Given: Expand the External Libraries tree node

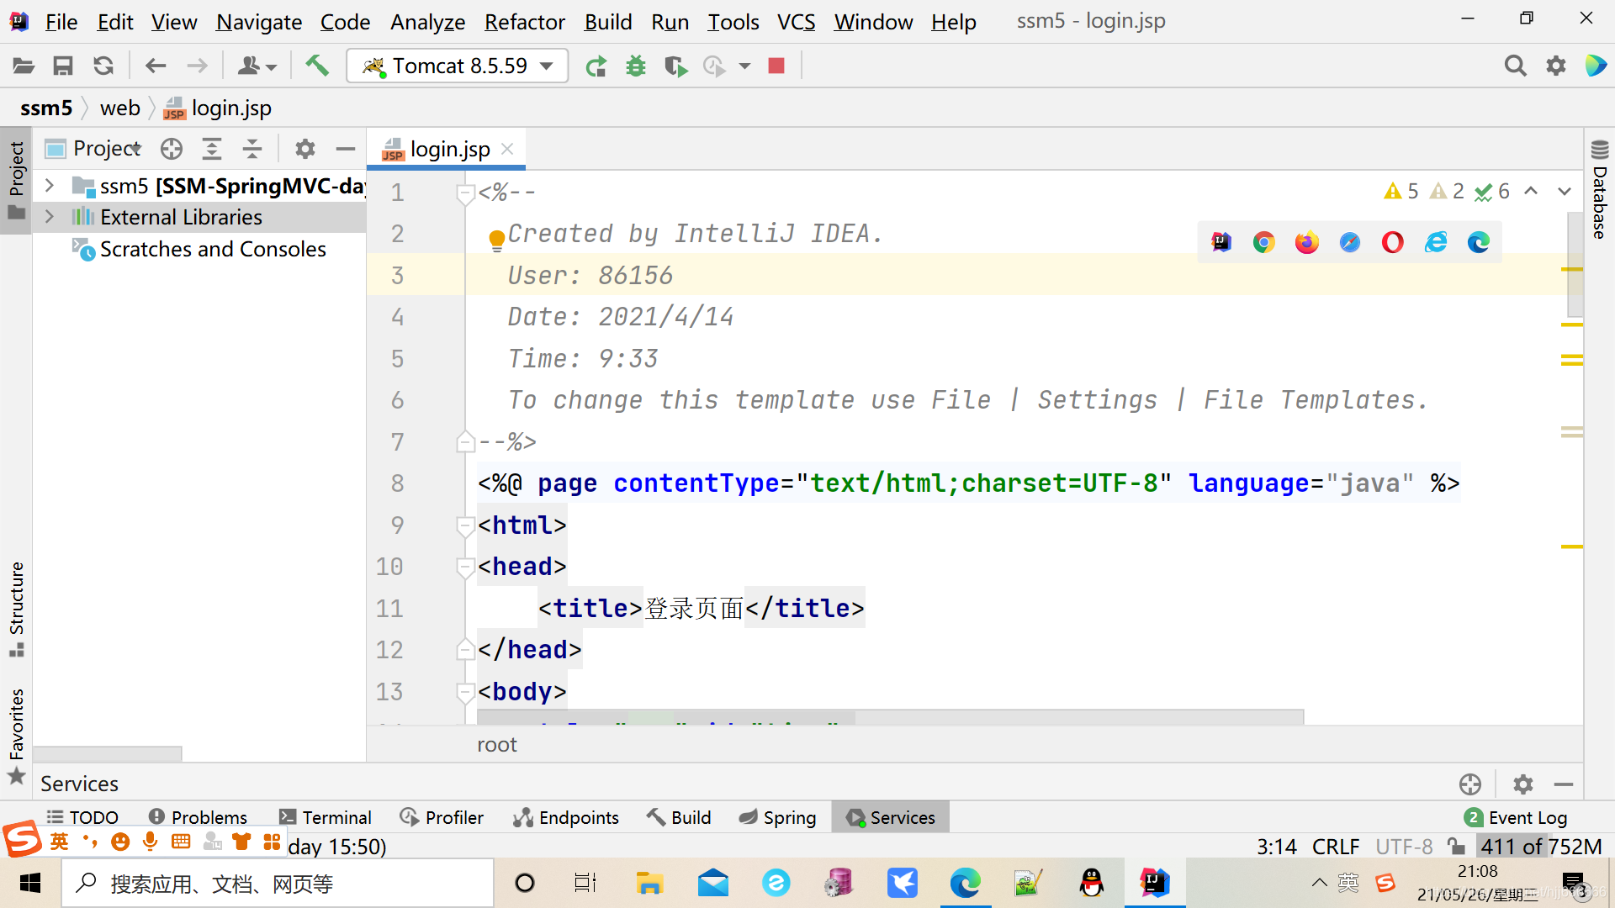Looking at the screenshot, I should point(50,217).
